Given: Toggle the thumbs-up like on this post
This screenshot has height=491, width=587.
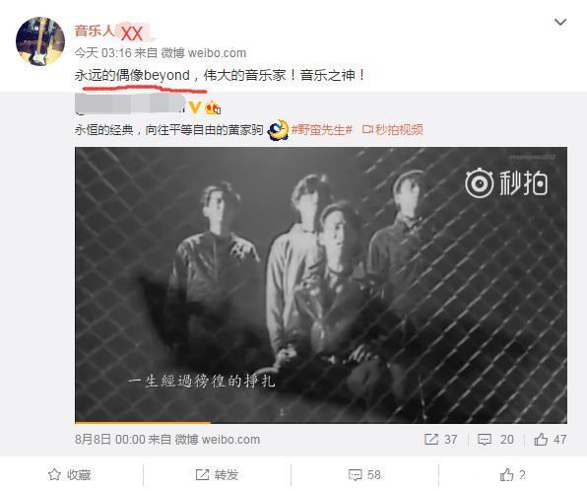Looking at the screenshot, I should (x=512, y=475).
